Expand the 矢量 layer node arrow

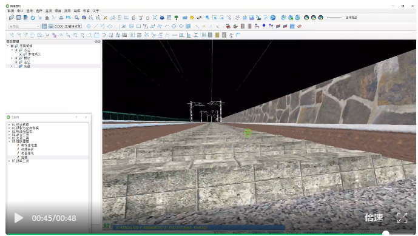coord(12,66)
